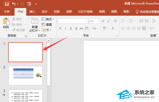Select slide 1 thumbnail
159x102 pixels.
[x=25, y=52]
